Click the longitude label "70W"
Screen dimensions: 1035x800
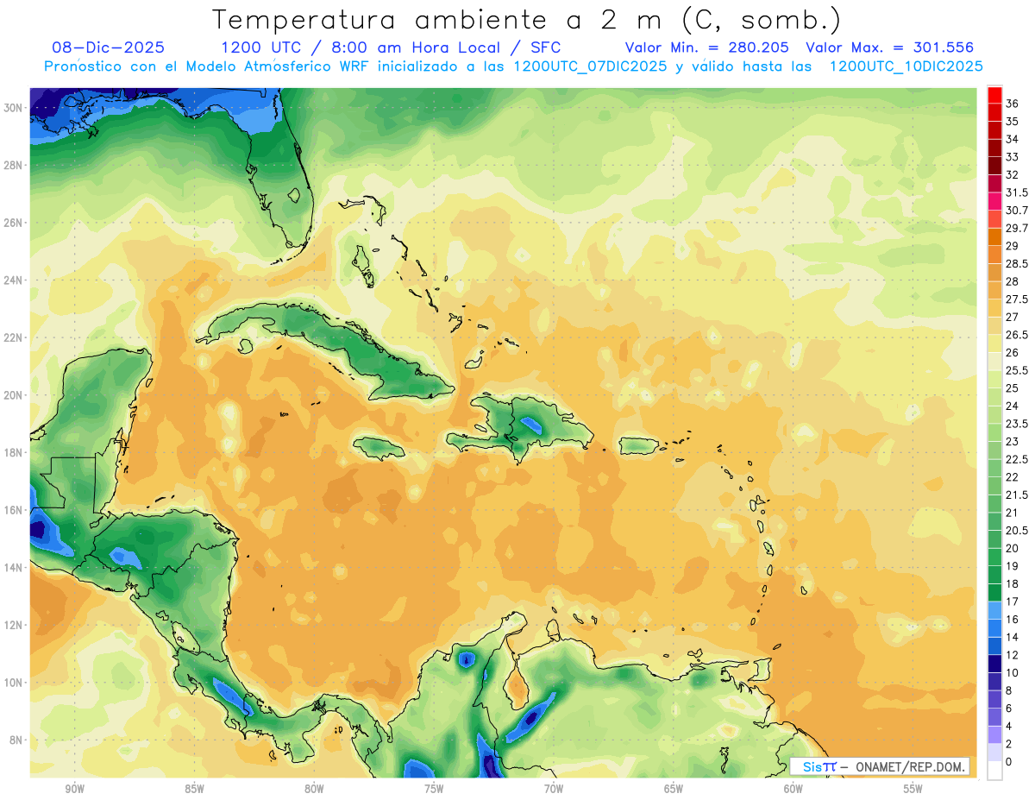coord(554,789)
